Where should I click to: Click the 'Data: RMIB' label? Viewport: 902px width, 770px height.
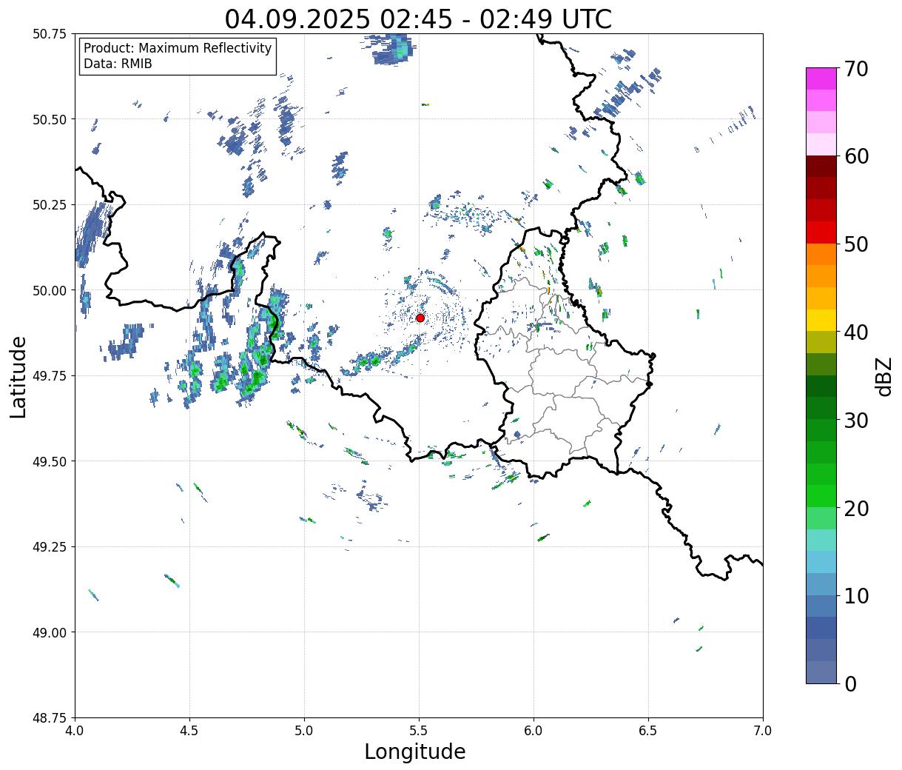[x=118, y=64]
